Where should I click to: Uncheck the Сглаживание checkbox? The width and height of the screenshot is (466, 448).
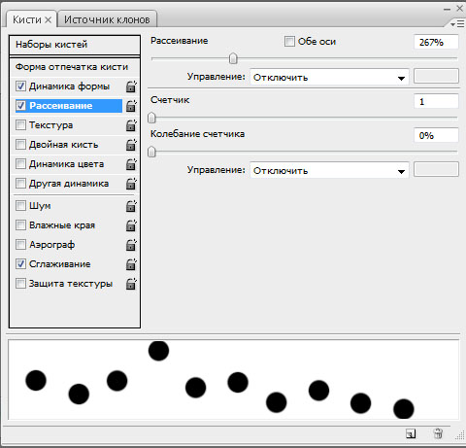20,264
